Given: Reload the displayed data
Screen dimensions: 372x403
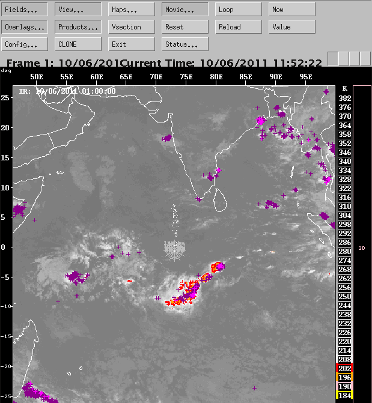Looking at the screenshot, I should point(239,27).
